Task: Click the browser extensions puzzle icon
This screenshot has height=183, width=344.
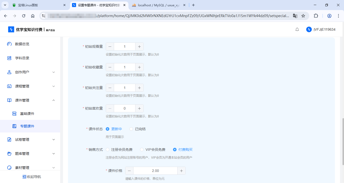Action: [316, 15]
